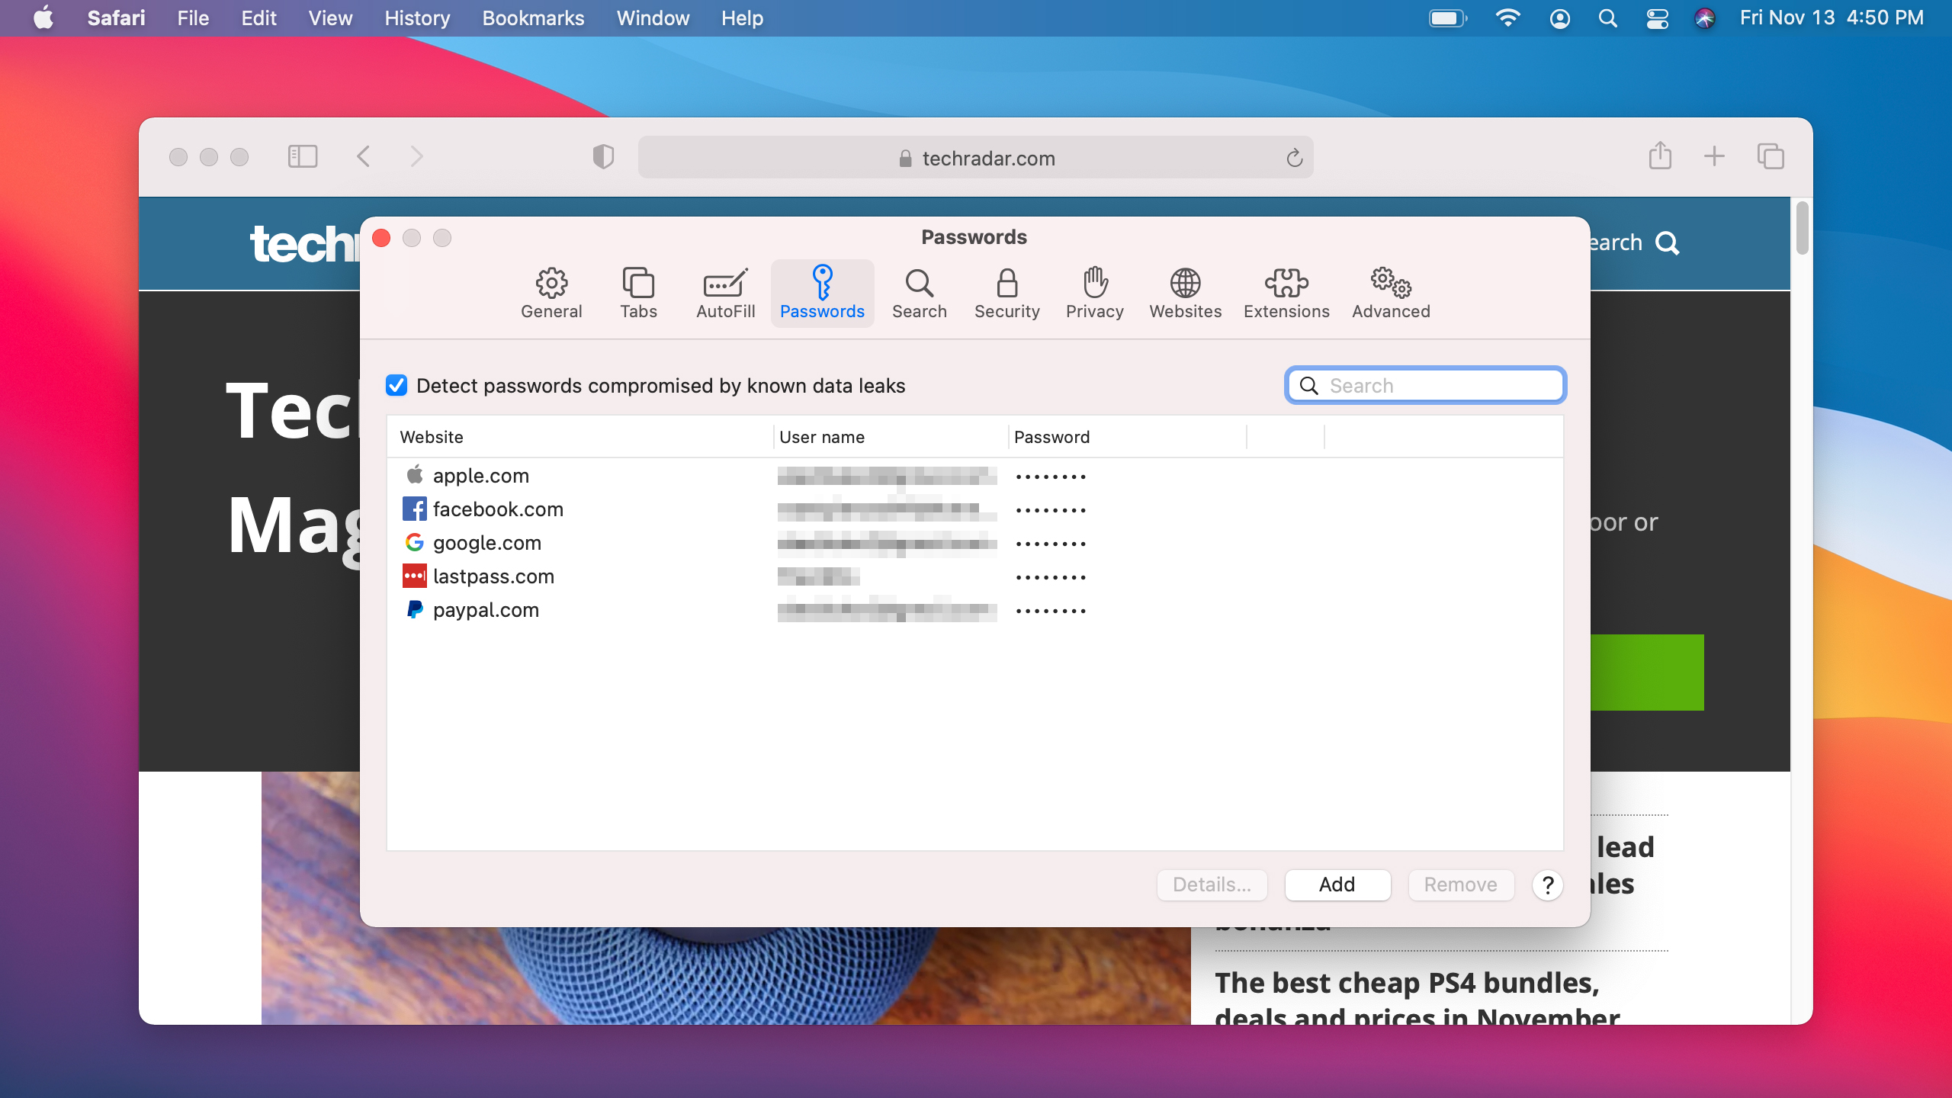Open user account menu bar icon
This screenshot has width=1952, height=1098.
tap(1560, 18)
